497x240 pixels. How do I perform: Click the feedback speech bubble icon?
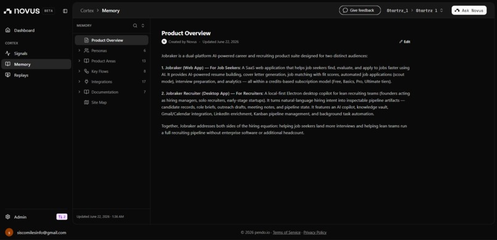point(345,10)
